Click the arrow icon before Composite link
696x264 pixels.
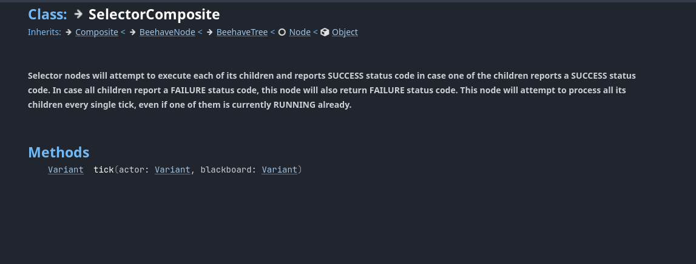69,32
